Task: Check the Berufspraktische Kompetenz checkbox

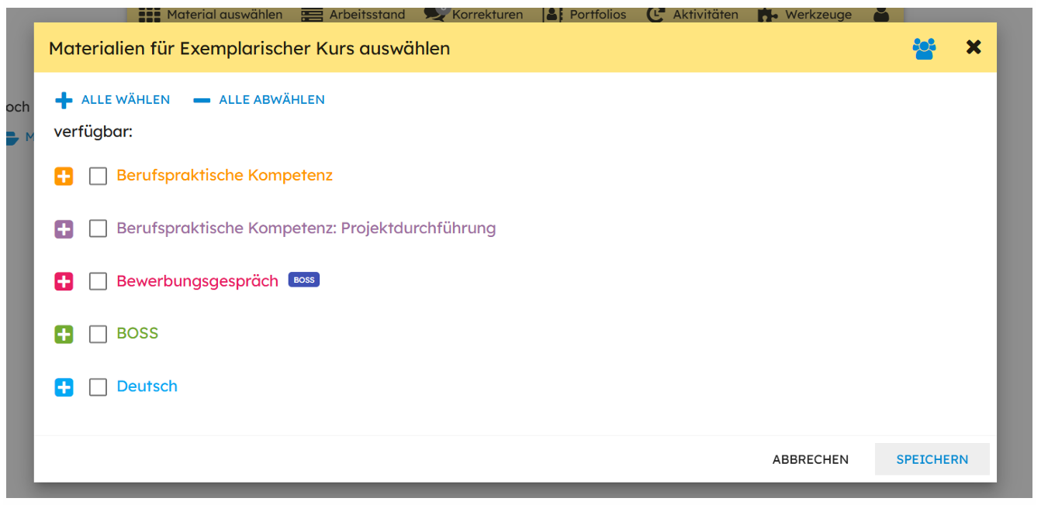Action: click(x=98, y=176)
